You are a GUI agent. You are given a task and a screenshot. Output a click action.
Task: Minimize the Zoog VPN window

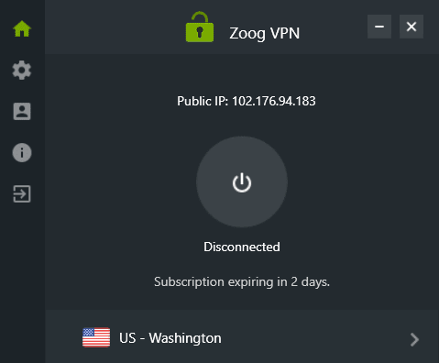pyautogui.click(x=379, y=27)
